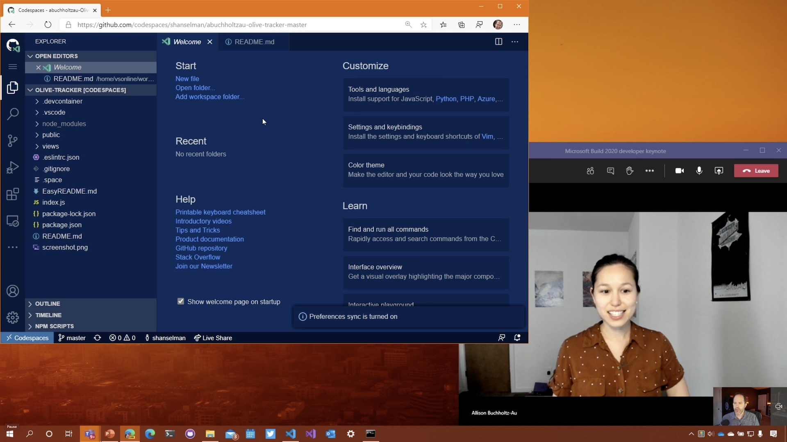
Task: Toggle Show welcome page on startup
Action: click(181, 302)
